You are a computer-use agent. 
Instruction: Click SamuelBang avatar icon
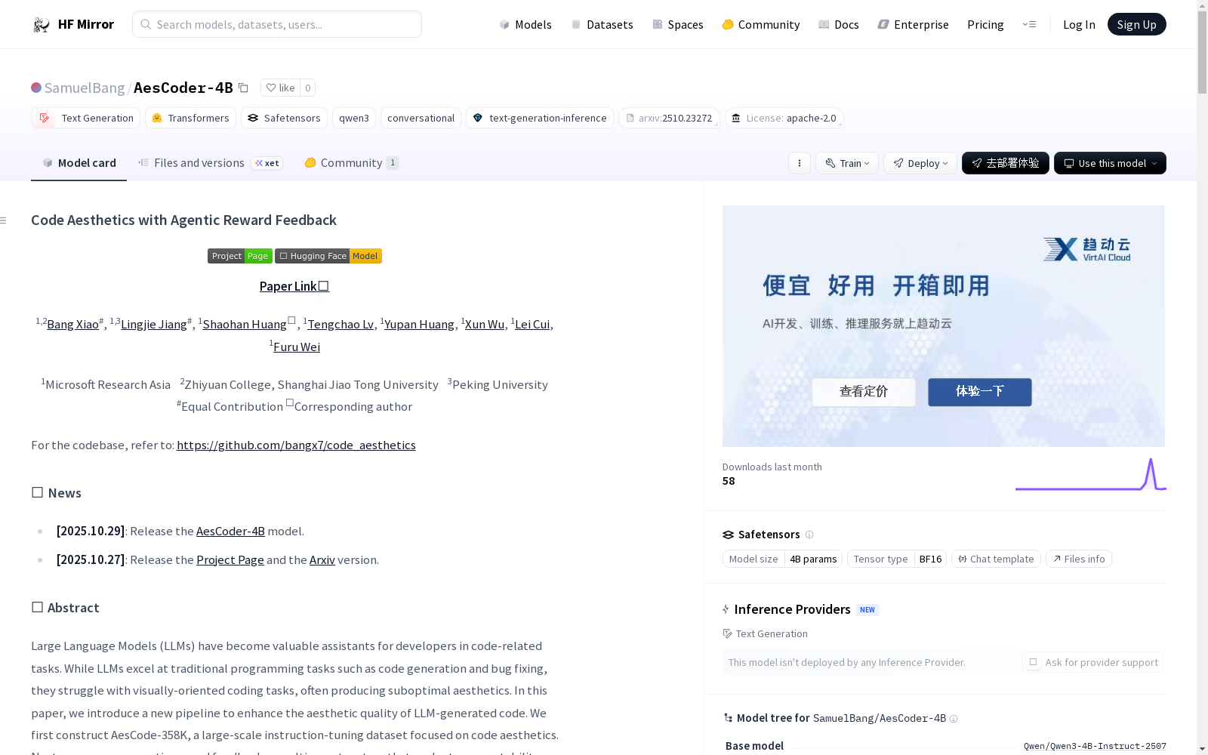click(x=36, y=88)
